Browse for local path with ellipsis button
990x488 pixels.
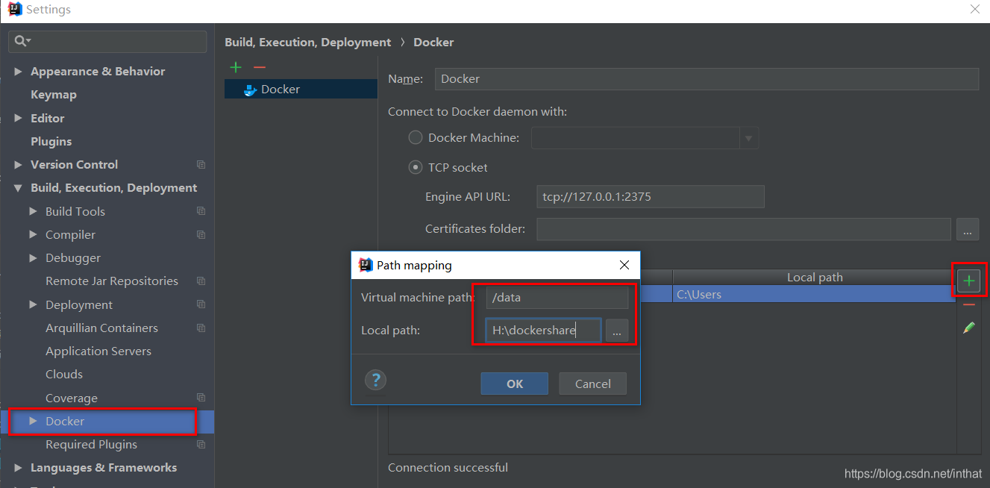pos(617,331)
